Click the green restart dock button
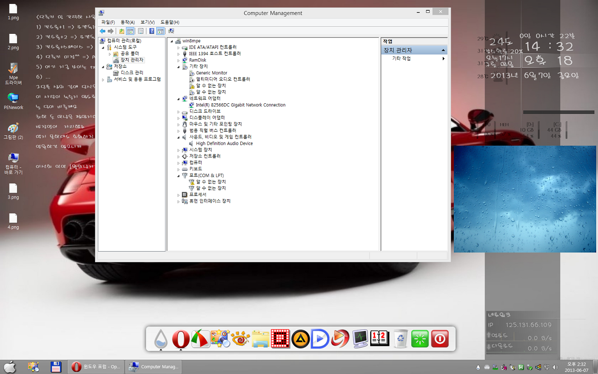 click(x=420, y=339)
